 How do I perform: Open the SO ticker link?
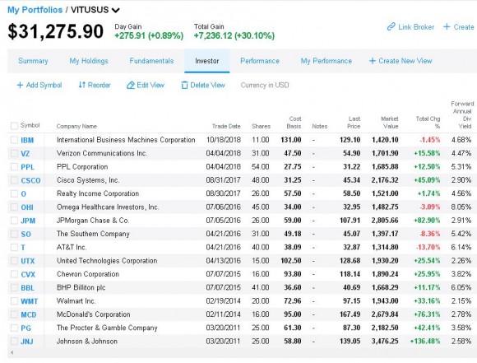point(25,235)
